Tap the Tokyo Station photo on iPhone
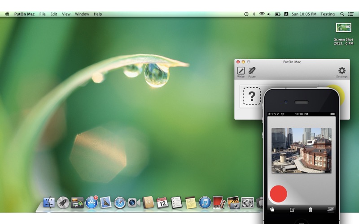This screenshot has width=359, height=224. click(x=301, y=150)
